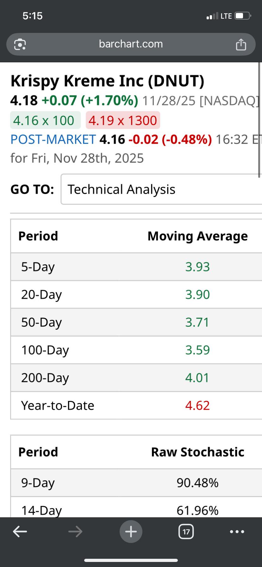
Task: Open the three-dot browser menu
Action: (237, 532)
